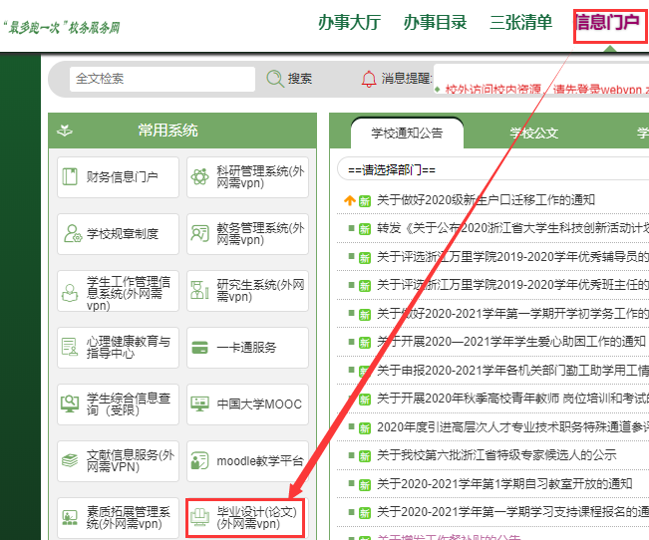Screen dimensions: 649x540
Task: Click the 中国大学MOOC monitor icon
Action: (199, 405)
